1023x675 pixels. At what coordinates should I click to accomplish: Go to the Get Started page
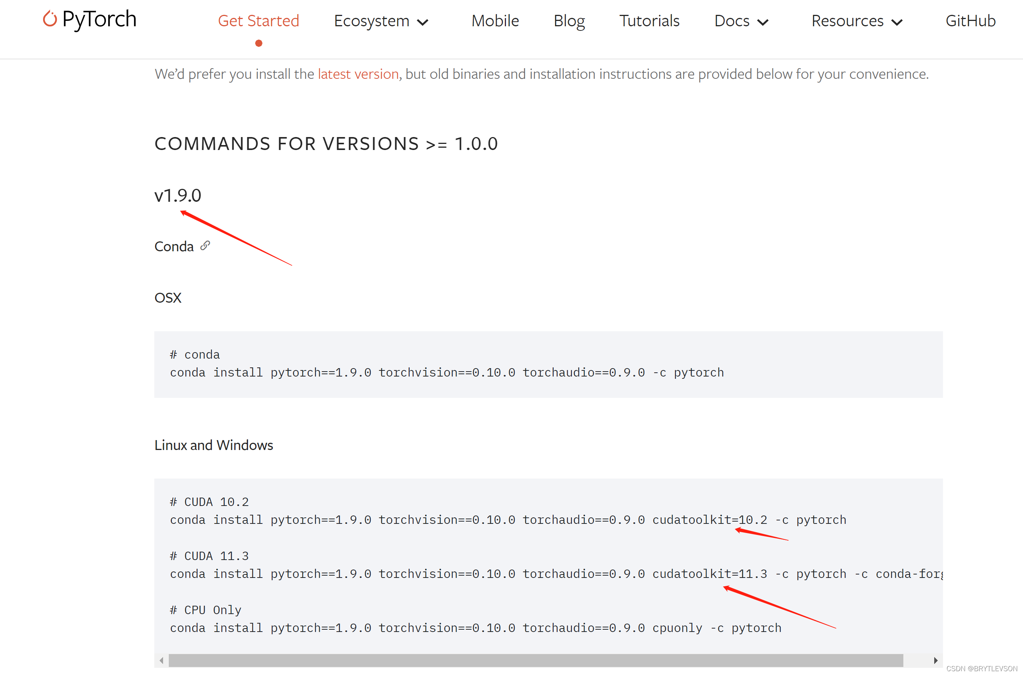[x=258, y=21]
